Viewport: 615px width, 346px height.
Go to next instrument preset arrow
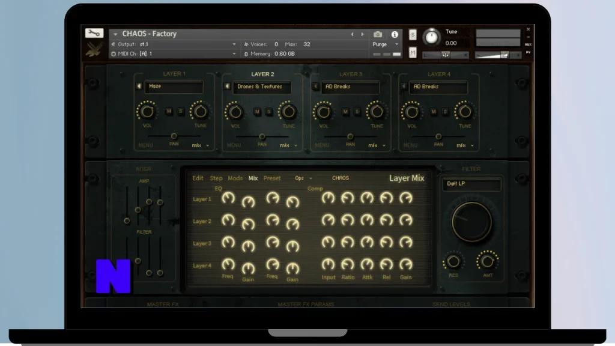[362, 34]
